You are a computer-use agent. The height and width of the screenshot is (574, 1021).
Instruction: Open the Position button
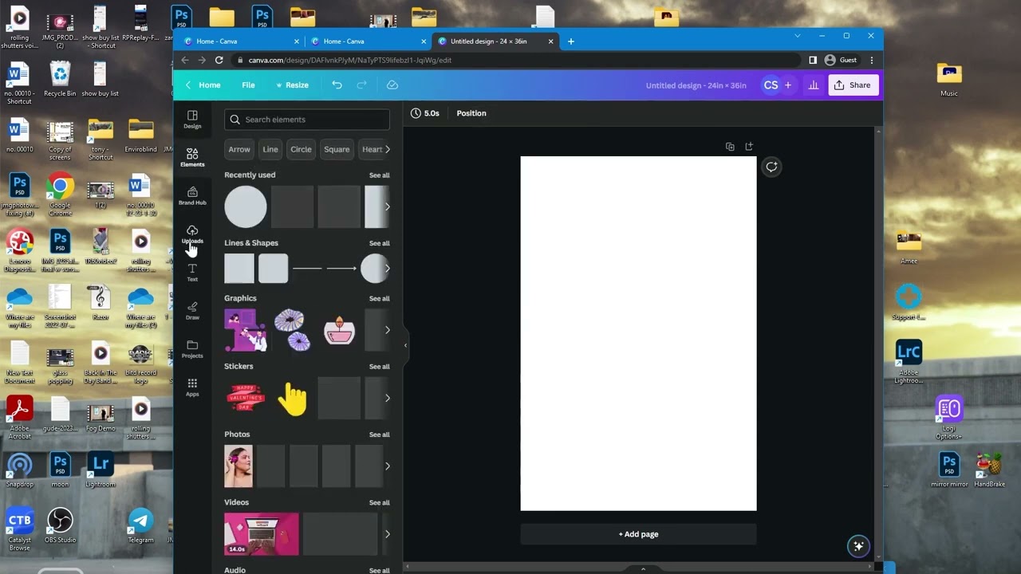point(471,113)
